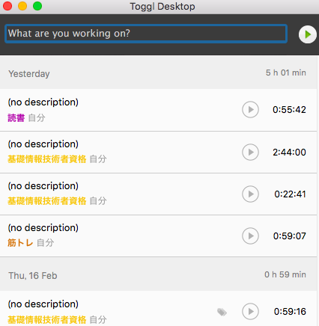Maximize the Toggl Desktop window

[37, 6]
